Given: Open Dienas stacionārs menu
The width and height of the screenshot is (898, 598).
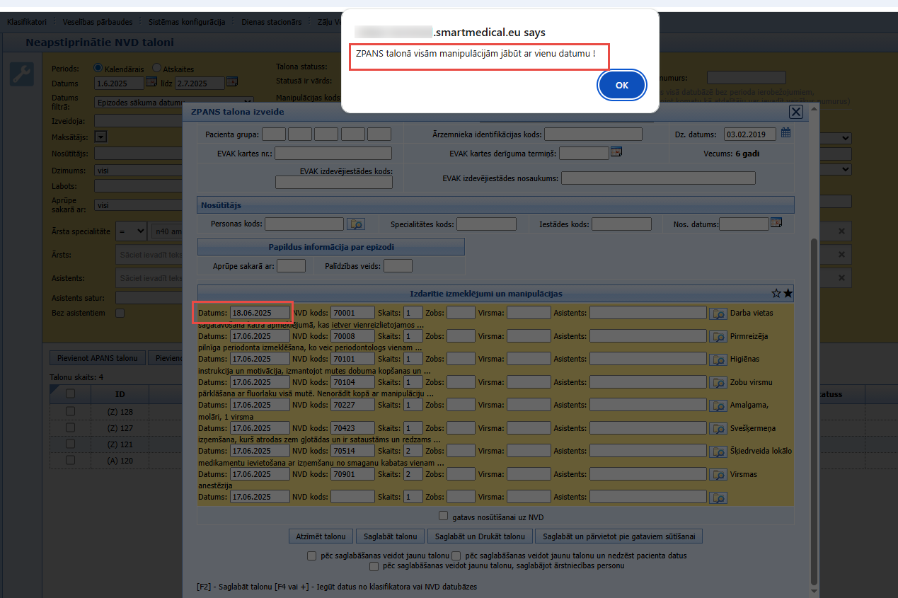Looking at the screenshot, I should click(x=272, y=22).
